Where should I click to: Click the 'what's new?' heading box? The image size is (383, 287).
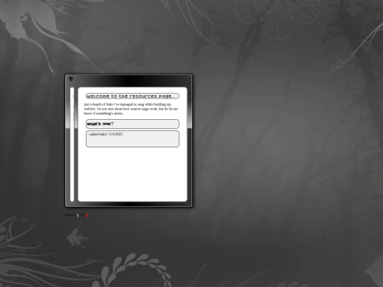click(x=133, y=124)
